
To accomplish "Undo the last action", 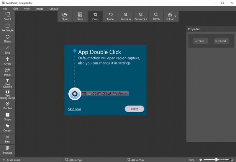I will (x=110, y=16).
